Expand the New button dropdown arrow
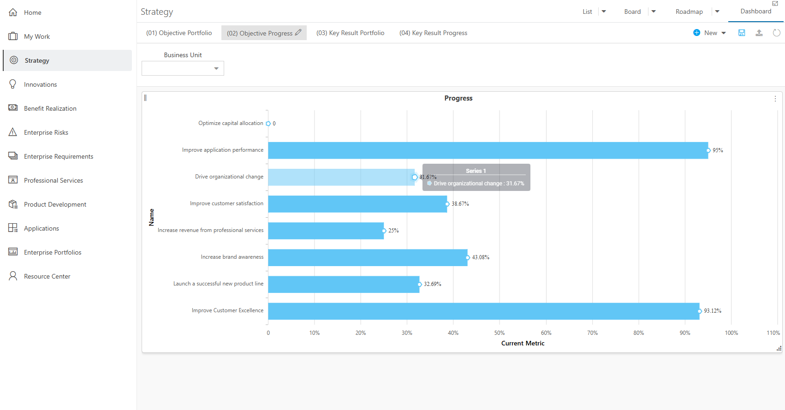The image size is (785, 410). pos(724,33)
